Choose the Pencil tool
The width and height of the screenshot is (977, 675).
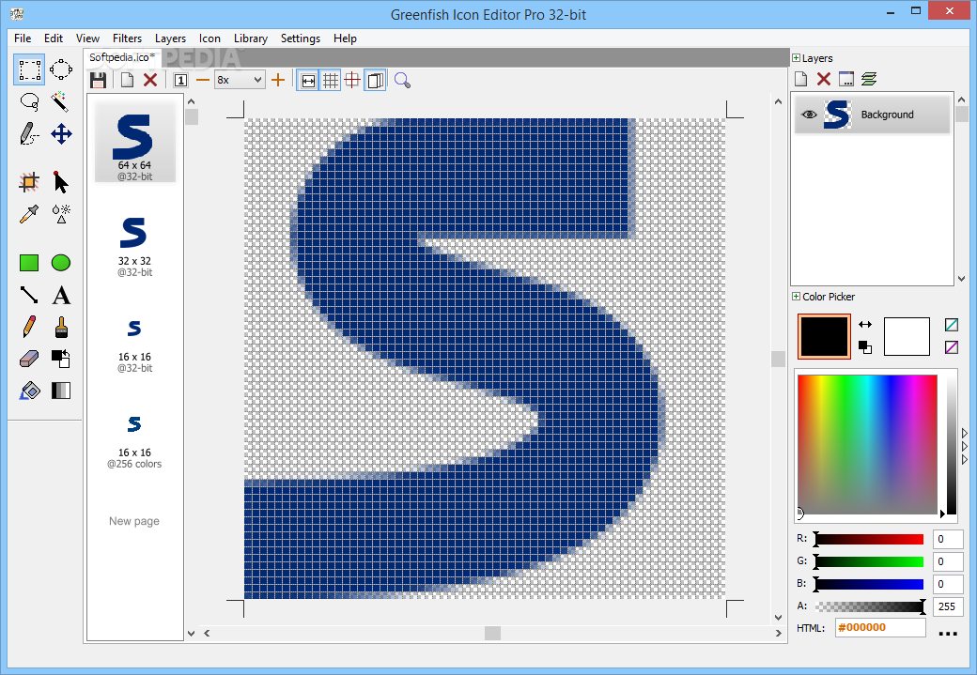pos(28,326)
